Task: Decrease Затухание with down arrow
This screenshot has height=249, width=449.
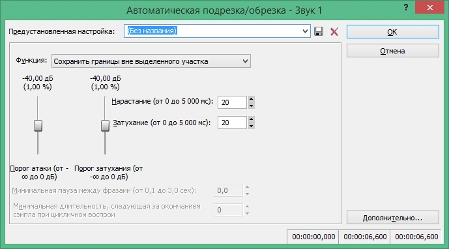Action: click(x=251, y=126)
